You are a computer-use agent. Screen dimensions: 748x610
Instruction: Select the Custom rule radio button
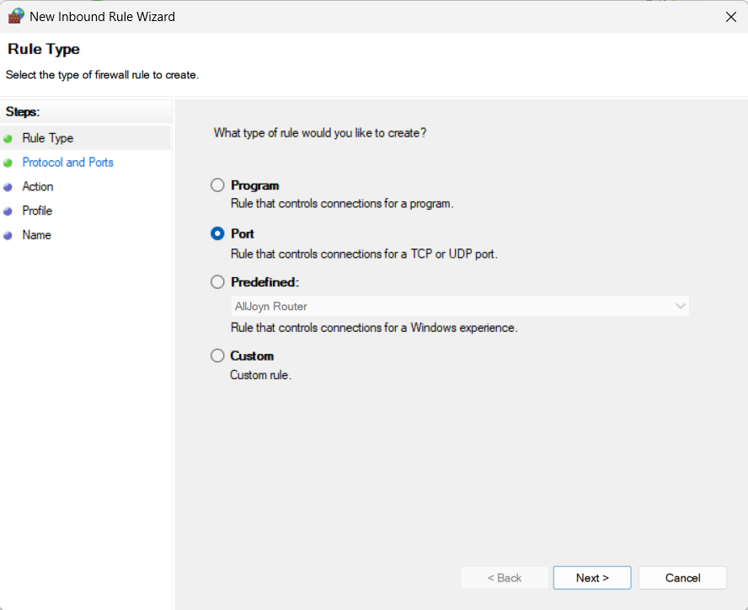217,356
